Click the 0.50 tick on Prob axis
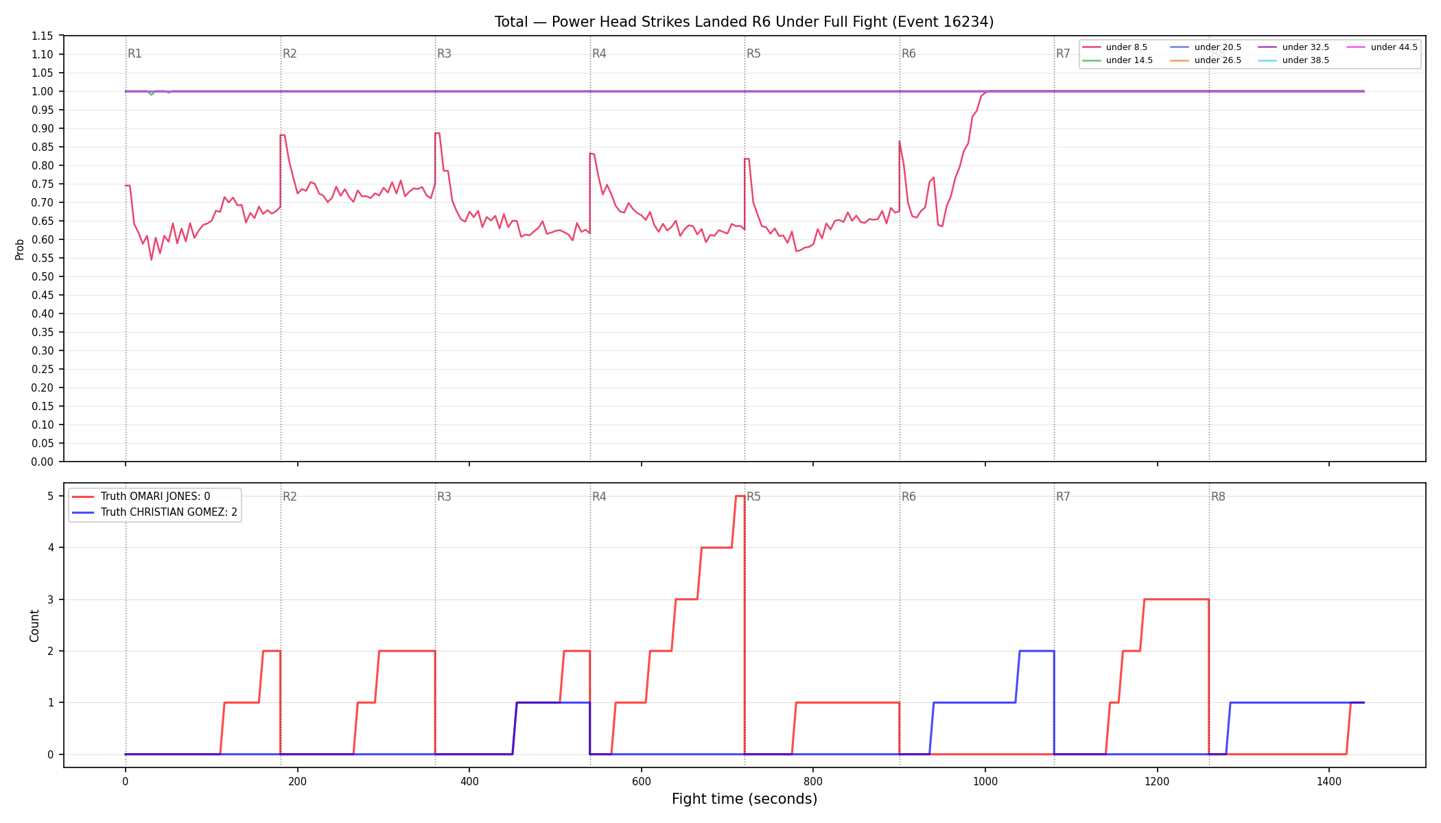Viewport: 1441px width, 823px height. [43, 276]
